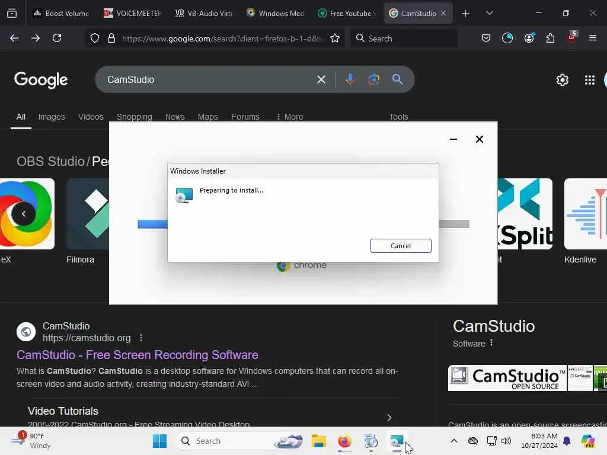Reload the current page

(57, 38)
